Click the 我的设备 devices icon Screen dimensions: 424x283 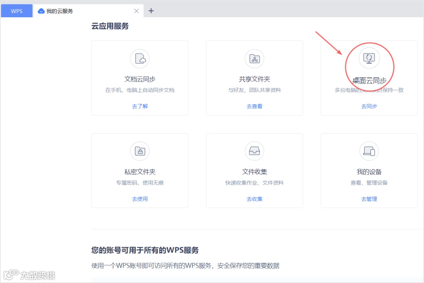369,151
